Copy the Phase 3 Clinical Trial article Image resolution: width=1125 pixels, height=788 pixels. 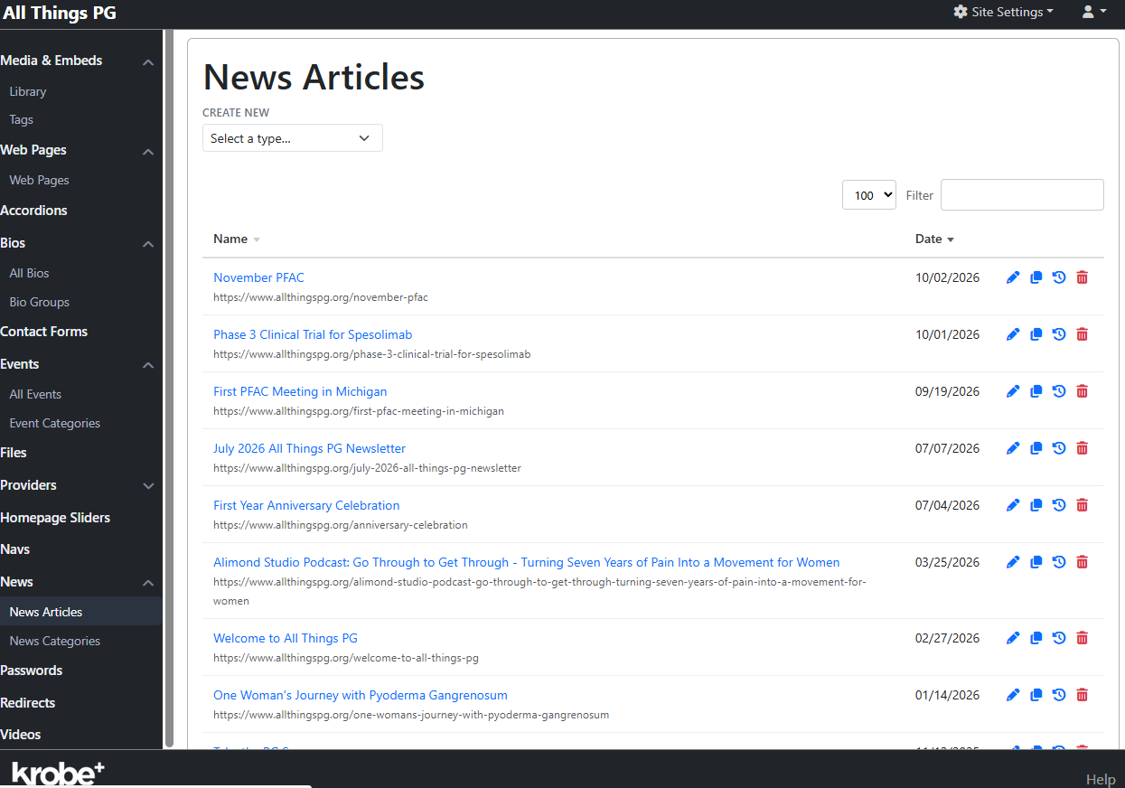(x=1036, y=334)
